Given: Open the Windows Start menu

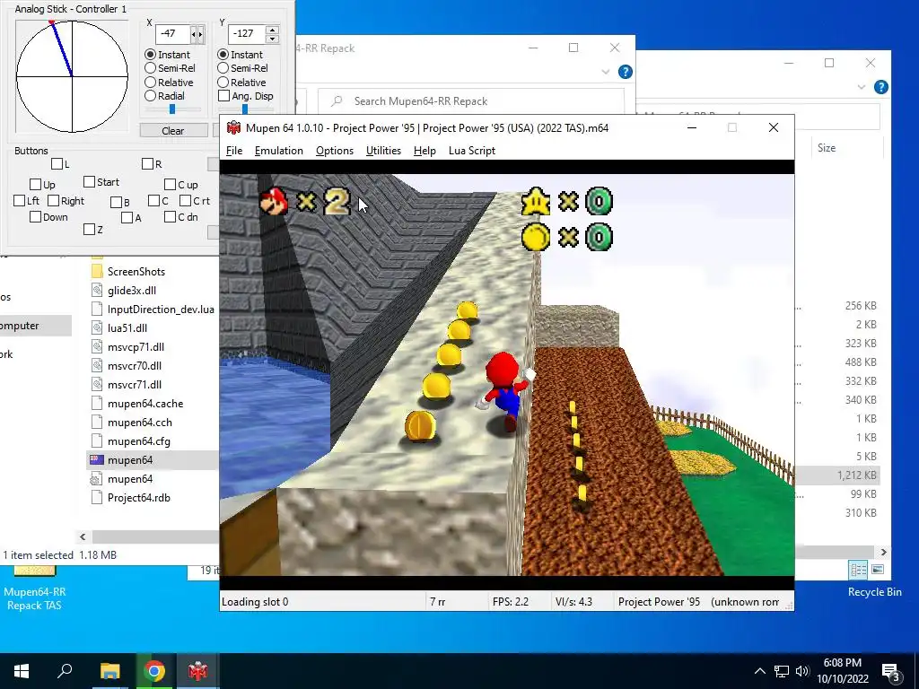Looking at the screenshot, I should pos(22,671).
